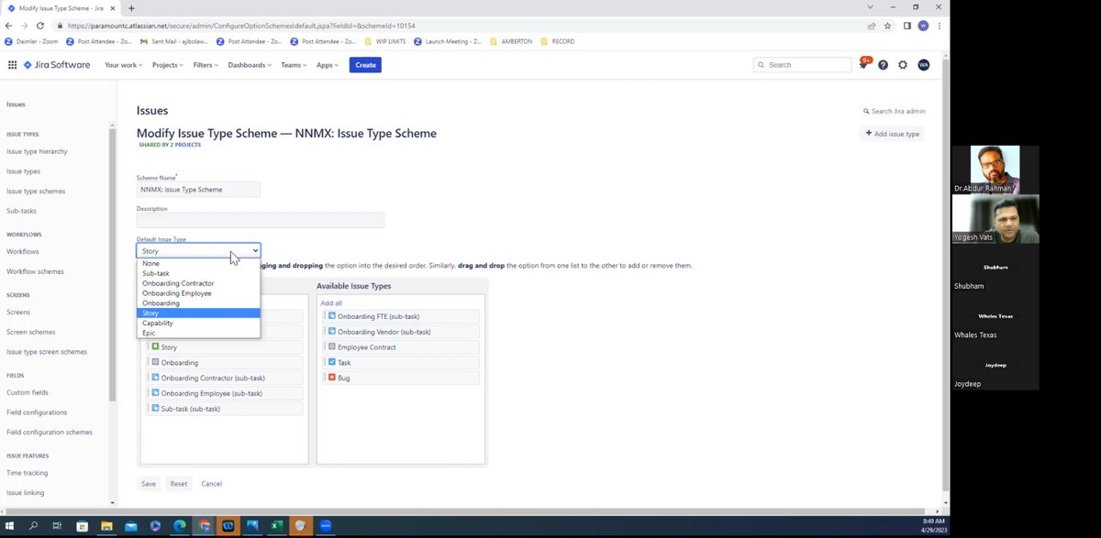Open WordPress from the taskbar
The width and height of the screenshot is (1101, 538).
tap(228, 526)
